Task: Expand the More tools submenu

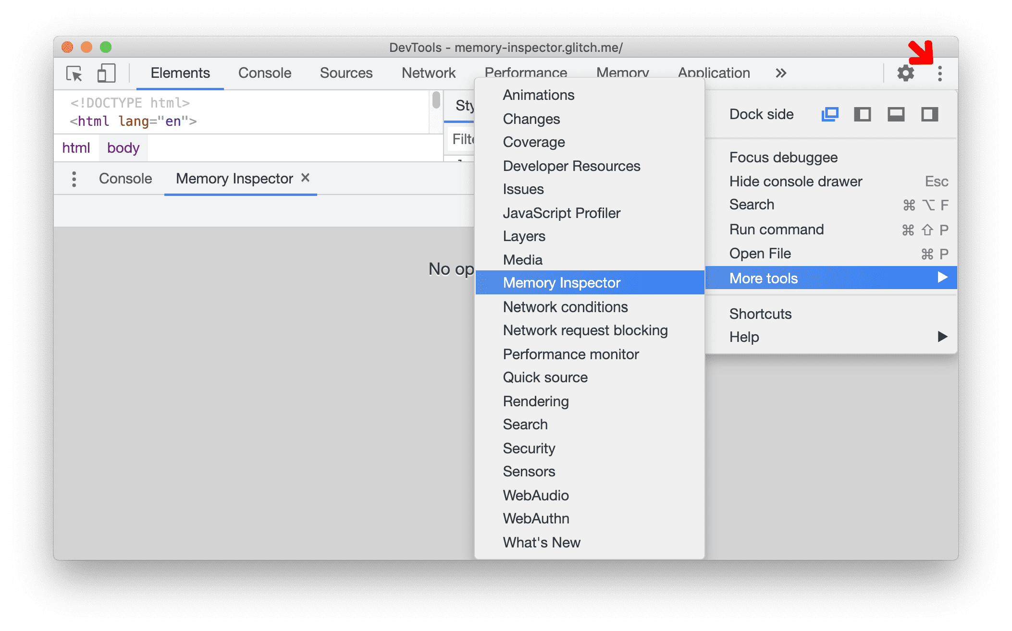Action: 836,278
